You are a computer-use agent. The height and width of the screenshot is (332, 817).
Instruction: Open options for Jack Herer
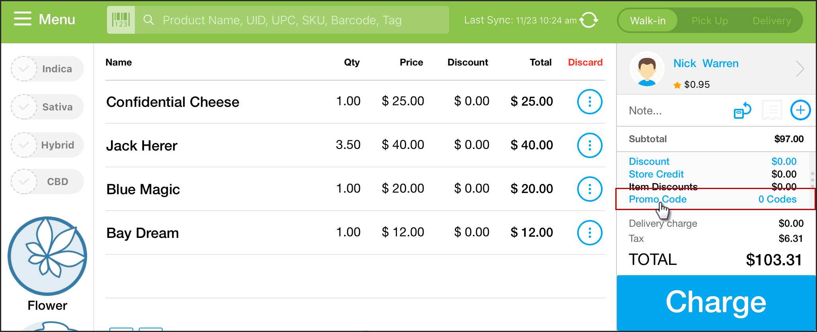pos(589,145)
